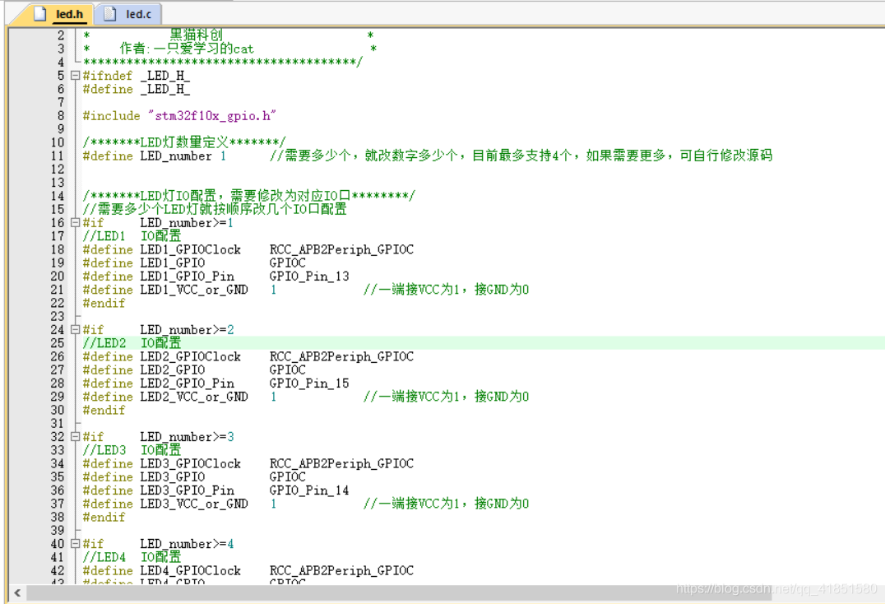The width and height of the screenshot is (885, 604).
Task: Click RCC_APB2Periph_GPIOC on line 18
Action: click(341, 249)
